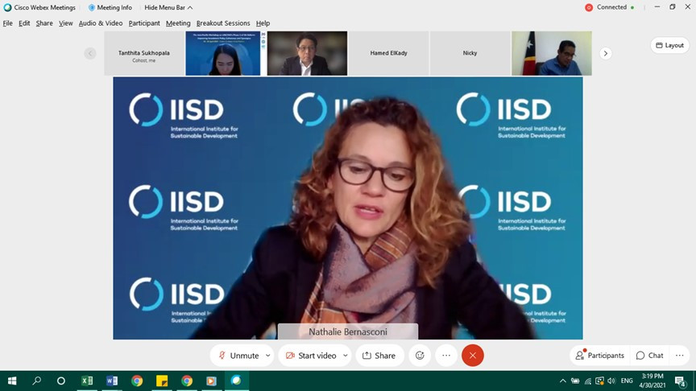Open the network Wi-Fi tray icon

[588, 381]
